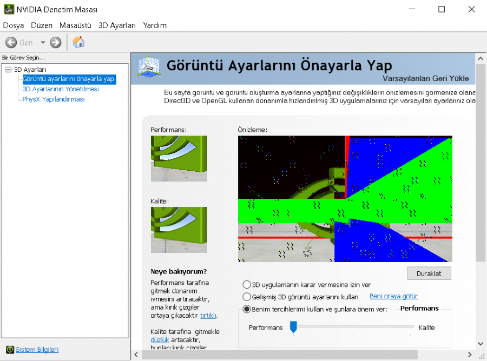Maximize the NVIDIA Denetim Masası window
This screenshot has height=361, width=487.
pyautogui.click(x=442, y=9)
